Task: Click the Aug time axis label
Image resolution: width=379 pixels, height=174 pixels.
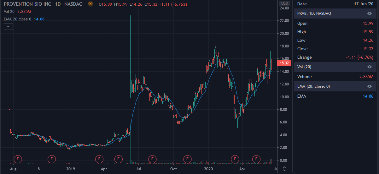Action: coord(13,169)
